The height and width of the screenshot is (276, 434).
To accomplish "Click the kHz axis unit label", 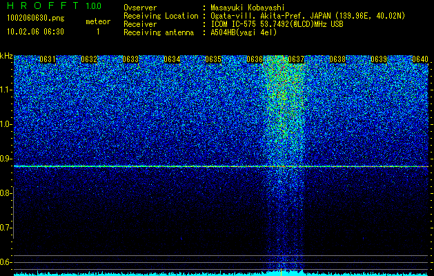I will point(6,56).
